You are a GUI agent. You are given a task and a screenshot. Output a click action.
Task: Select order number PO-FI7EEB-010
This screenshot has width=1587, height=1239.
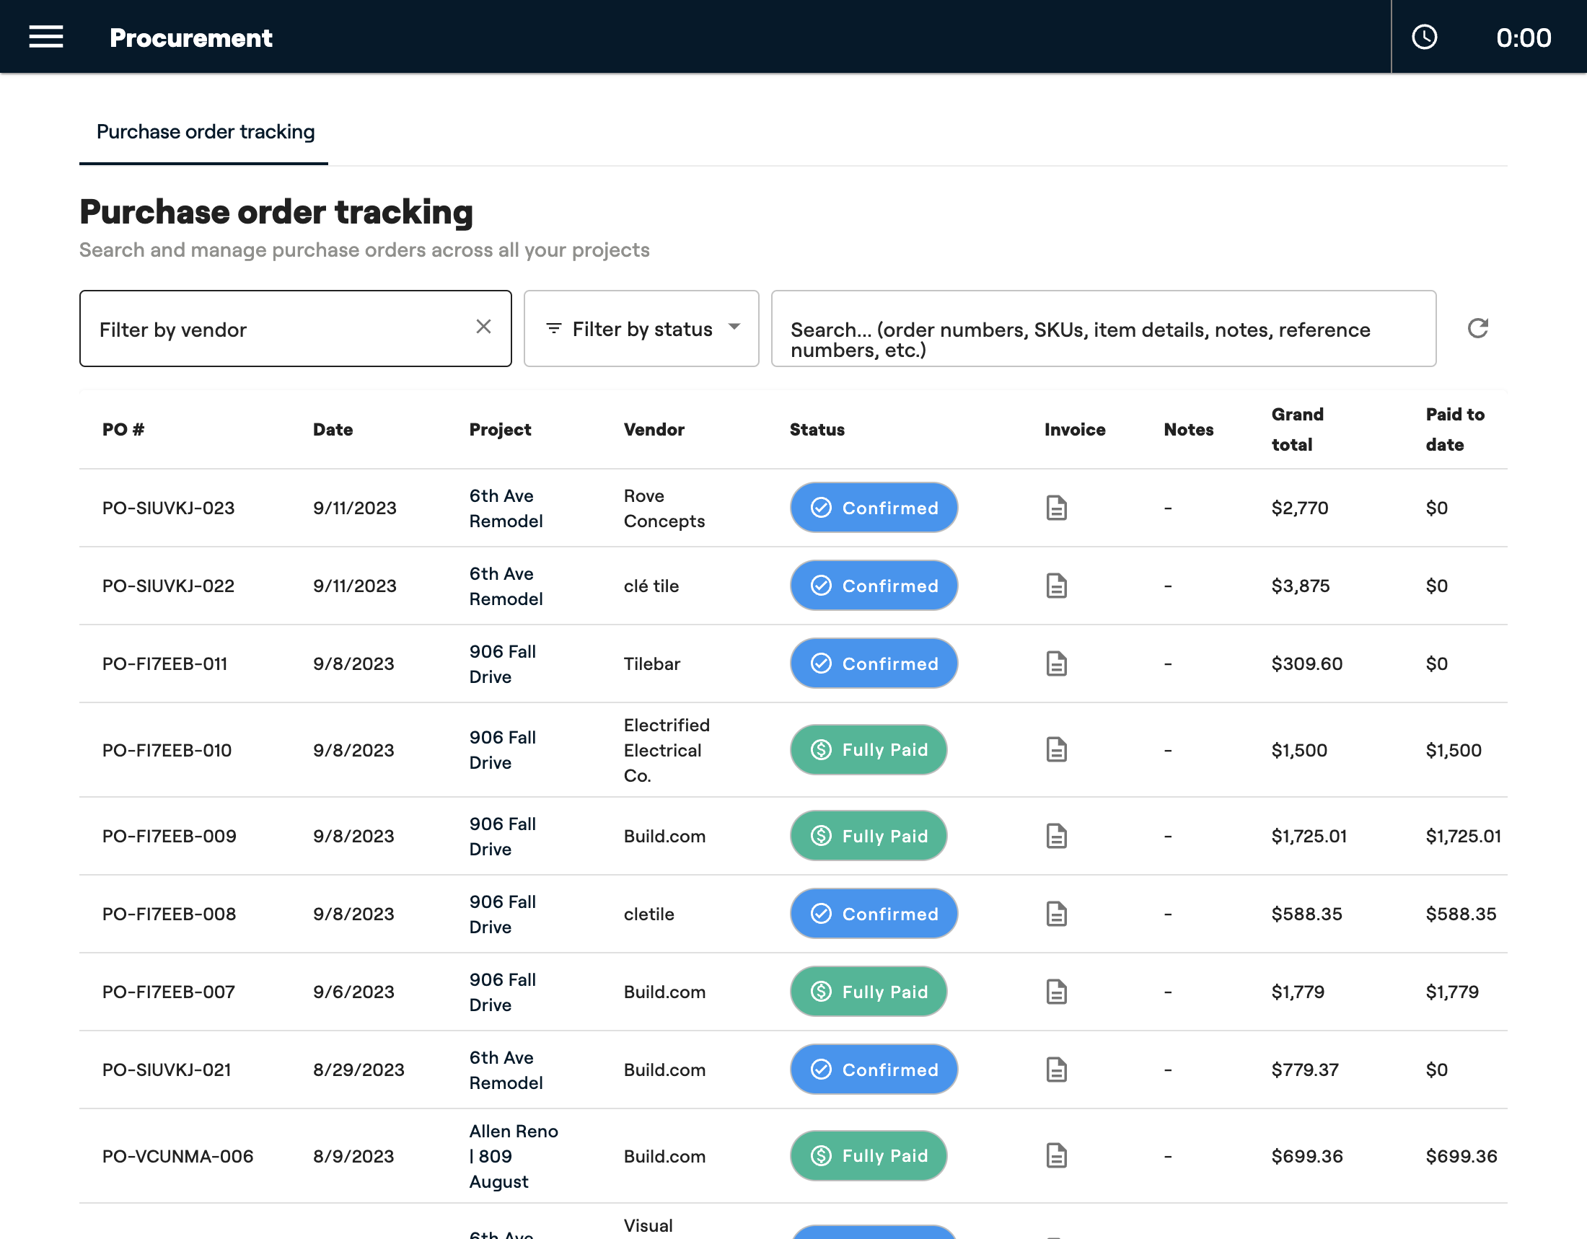(x=167, y=749)
